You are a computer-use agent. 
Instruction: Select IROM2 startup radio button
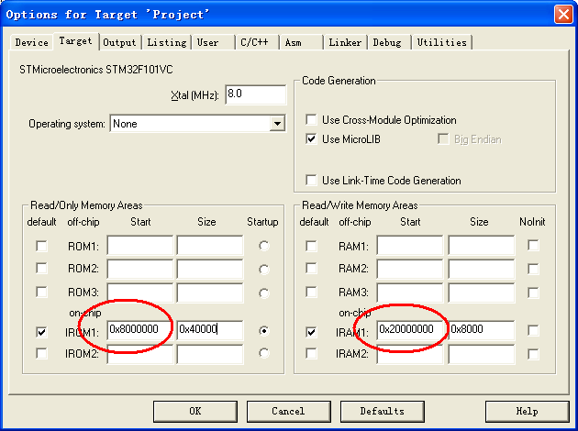(265, 353)
